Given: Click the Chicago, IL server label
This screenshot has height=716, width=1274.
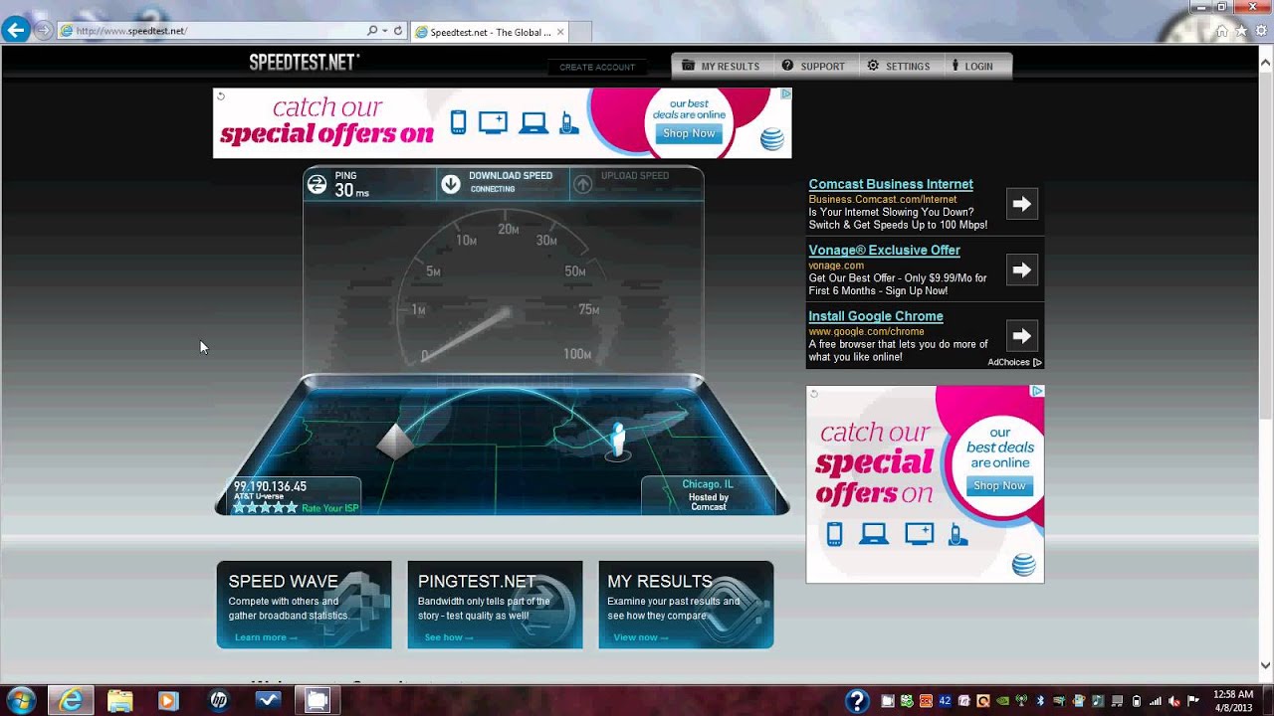Looking at the screenshot, I should coord(708,484).
